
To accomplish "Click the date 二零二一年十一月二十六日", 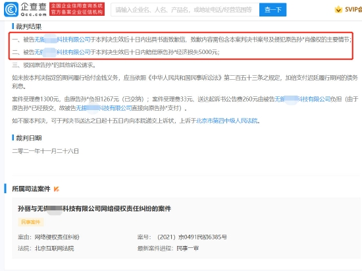I will tap(45, 151).
